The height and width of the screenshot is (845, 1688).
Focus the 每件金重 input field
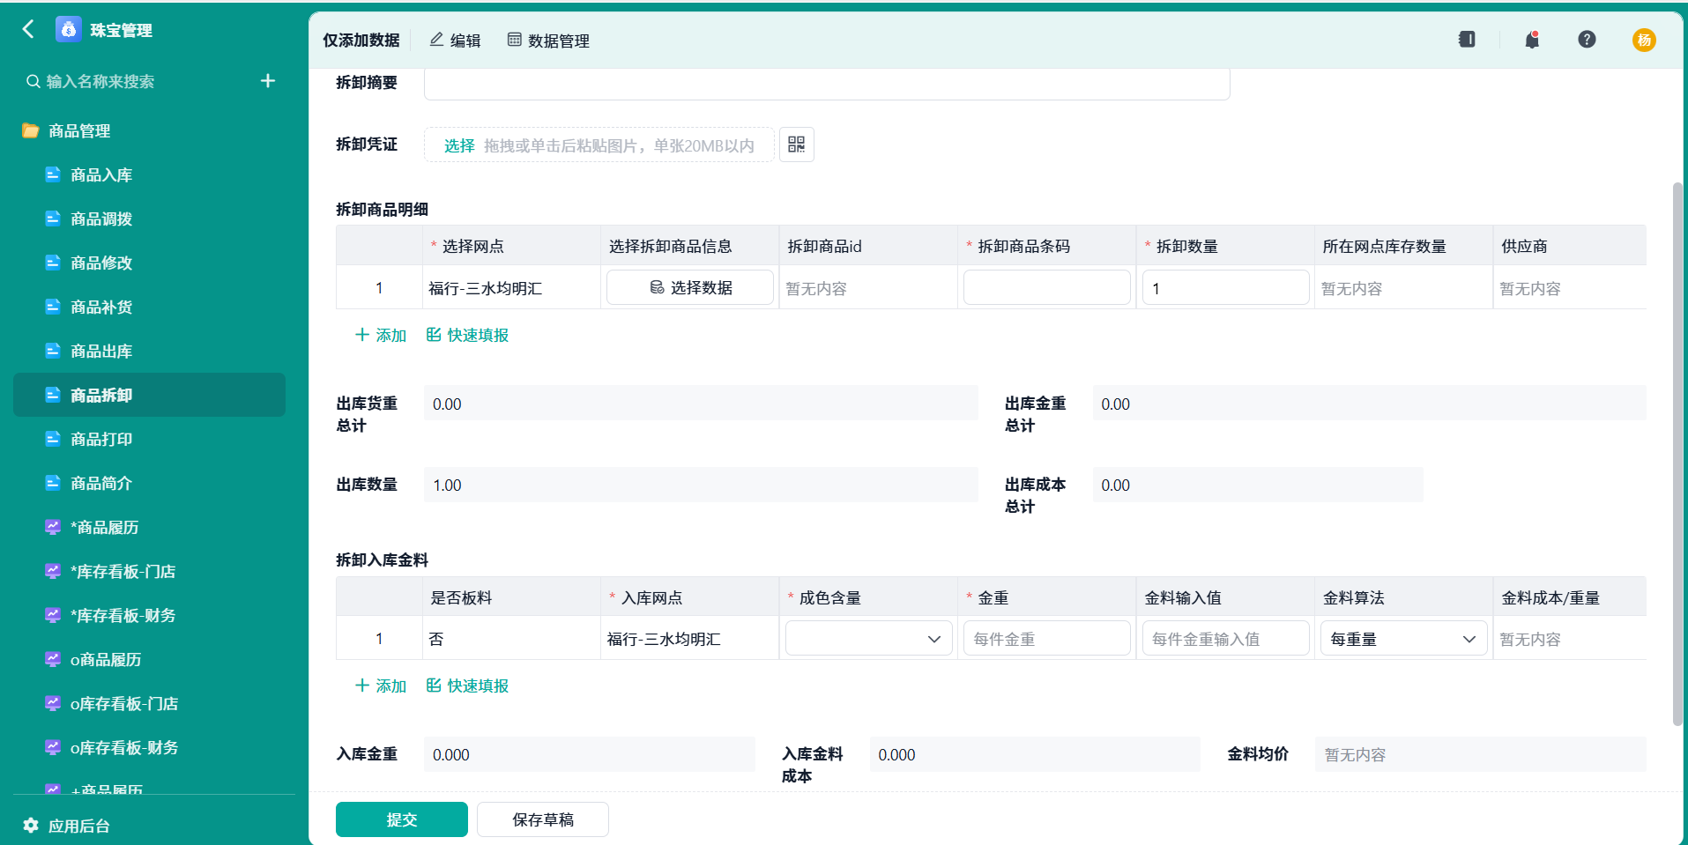pyautogui.click(x=1047, y=639)
